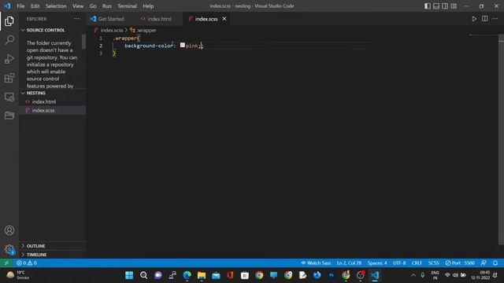The width and height of the screenshot is (504, 283).
Task: Switch to the index.html tab
Action: point(159,19)
